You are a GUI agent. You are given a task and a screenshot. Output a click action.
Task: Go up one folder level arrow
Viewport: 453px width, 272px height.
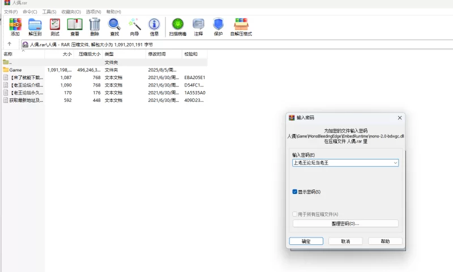10,44
